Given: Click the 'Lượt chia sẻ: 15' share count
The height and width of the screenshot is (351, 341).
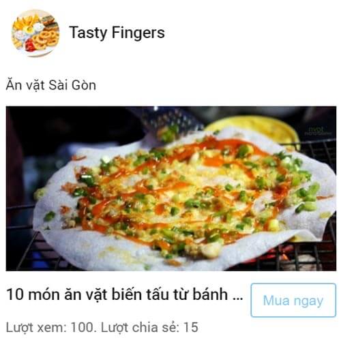Looking at the screenshot, I should click(x=149, y=328).
